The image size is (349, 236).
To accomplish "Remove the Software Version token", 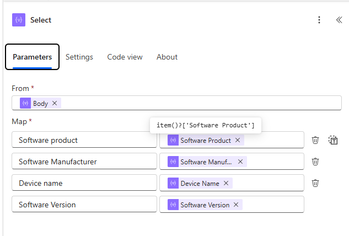I will (236, 205).
